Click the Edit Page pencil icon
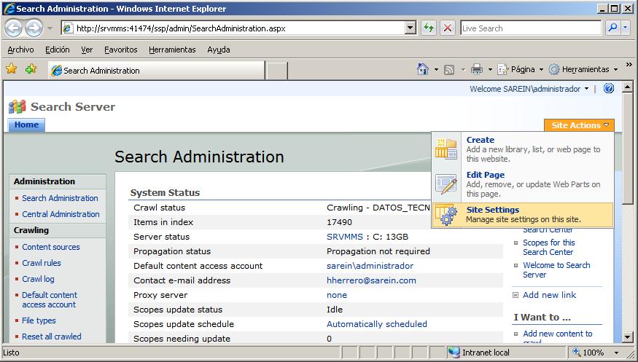 [x=446, y=184]
